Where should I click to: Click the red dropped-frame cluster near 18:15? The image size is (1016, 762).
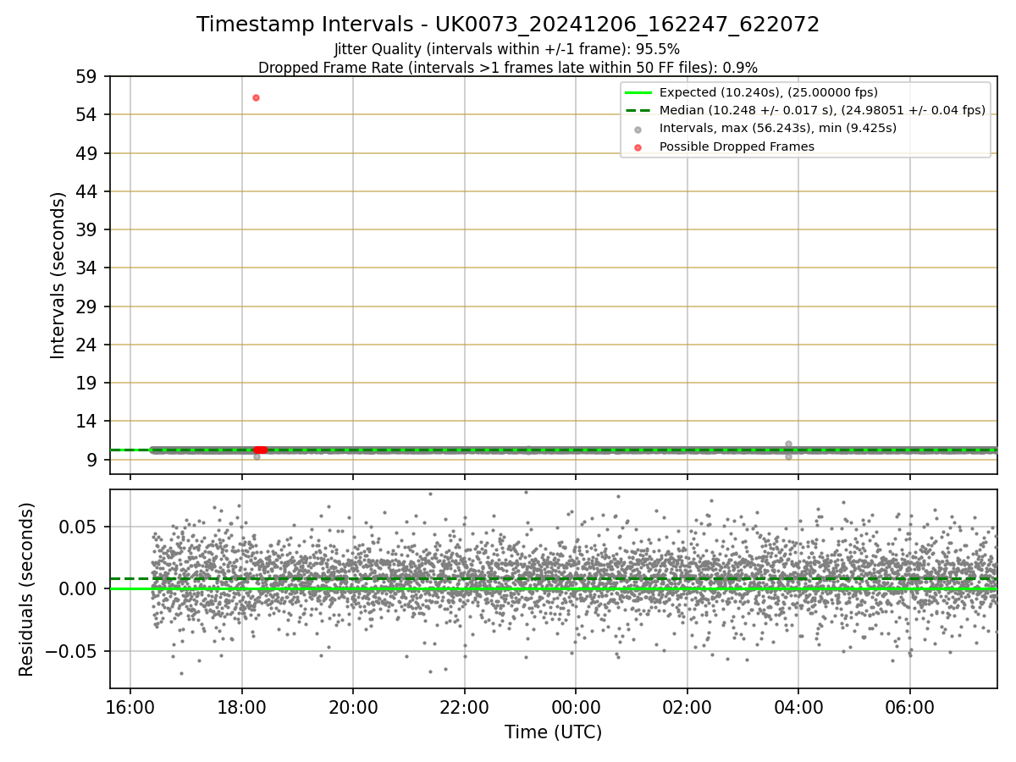click(x=261, y=450)
